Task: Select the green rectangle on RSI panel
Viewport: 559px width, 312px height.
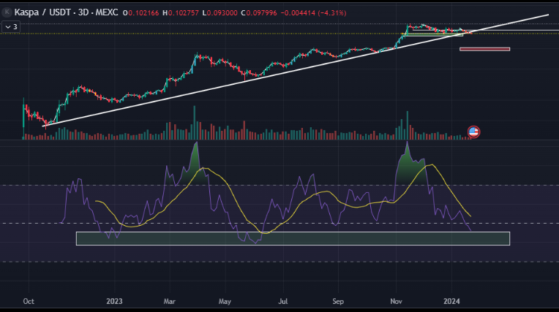Action: [293, 238]
